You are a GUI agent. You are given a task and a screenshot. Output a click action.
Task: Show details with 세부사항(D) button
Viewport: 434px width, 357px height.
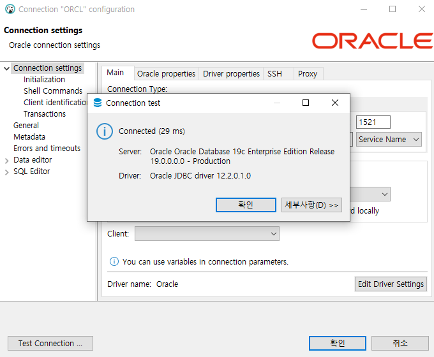(311, 205)
